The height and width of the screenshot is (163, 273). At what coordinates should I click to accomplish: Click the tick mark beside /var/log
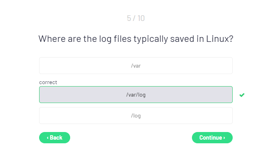tap(242, 95)
